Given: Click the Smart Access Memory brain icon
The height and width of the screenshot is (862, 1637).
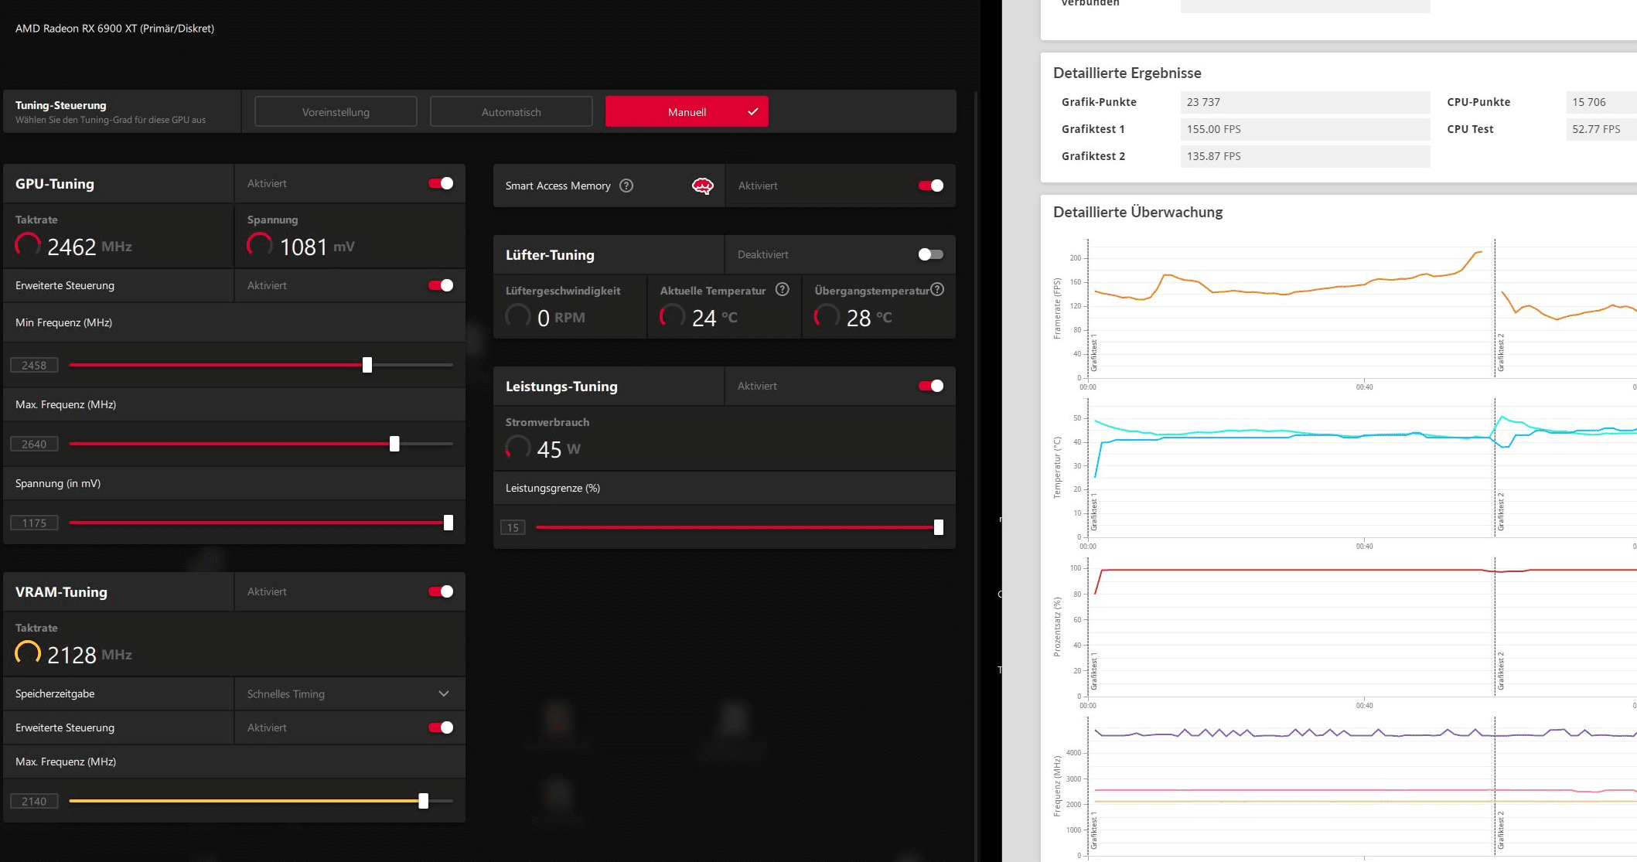Looking at the screenshot, I should click(x=702, y=186).
